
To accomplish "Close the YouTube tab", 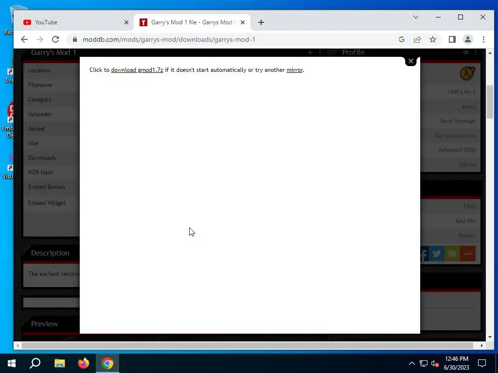I will (126, 22).
